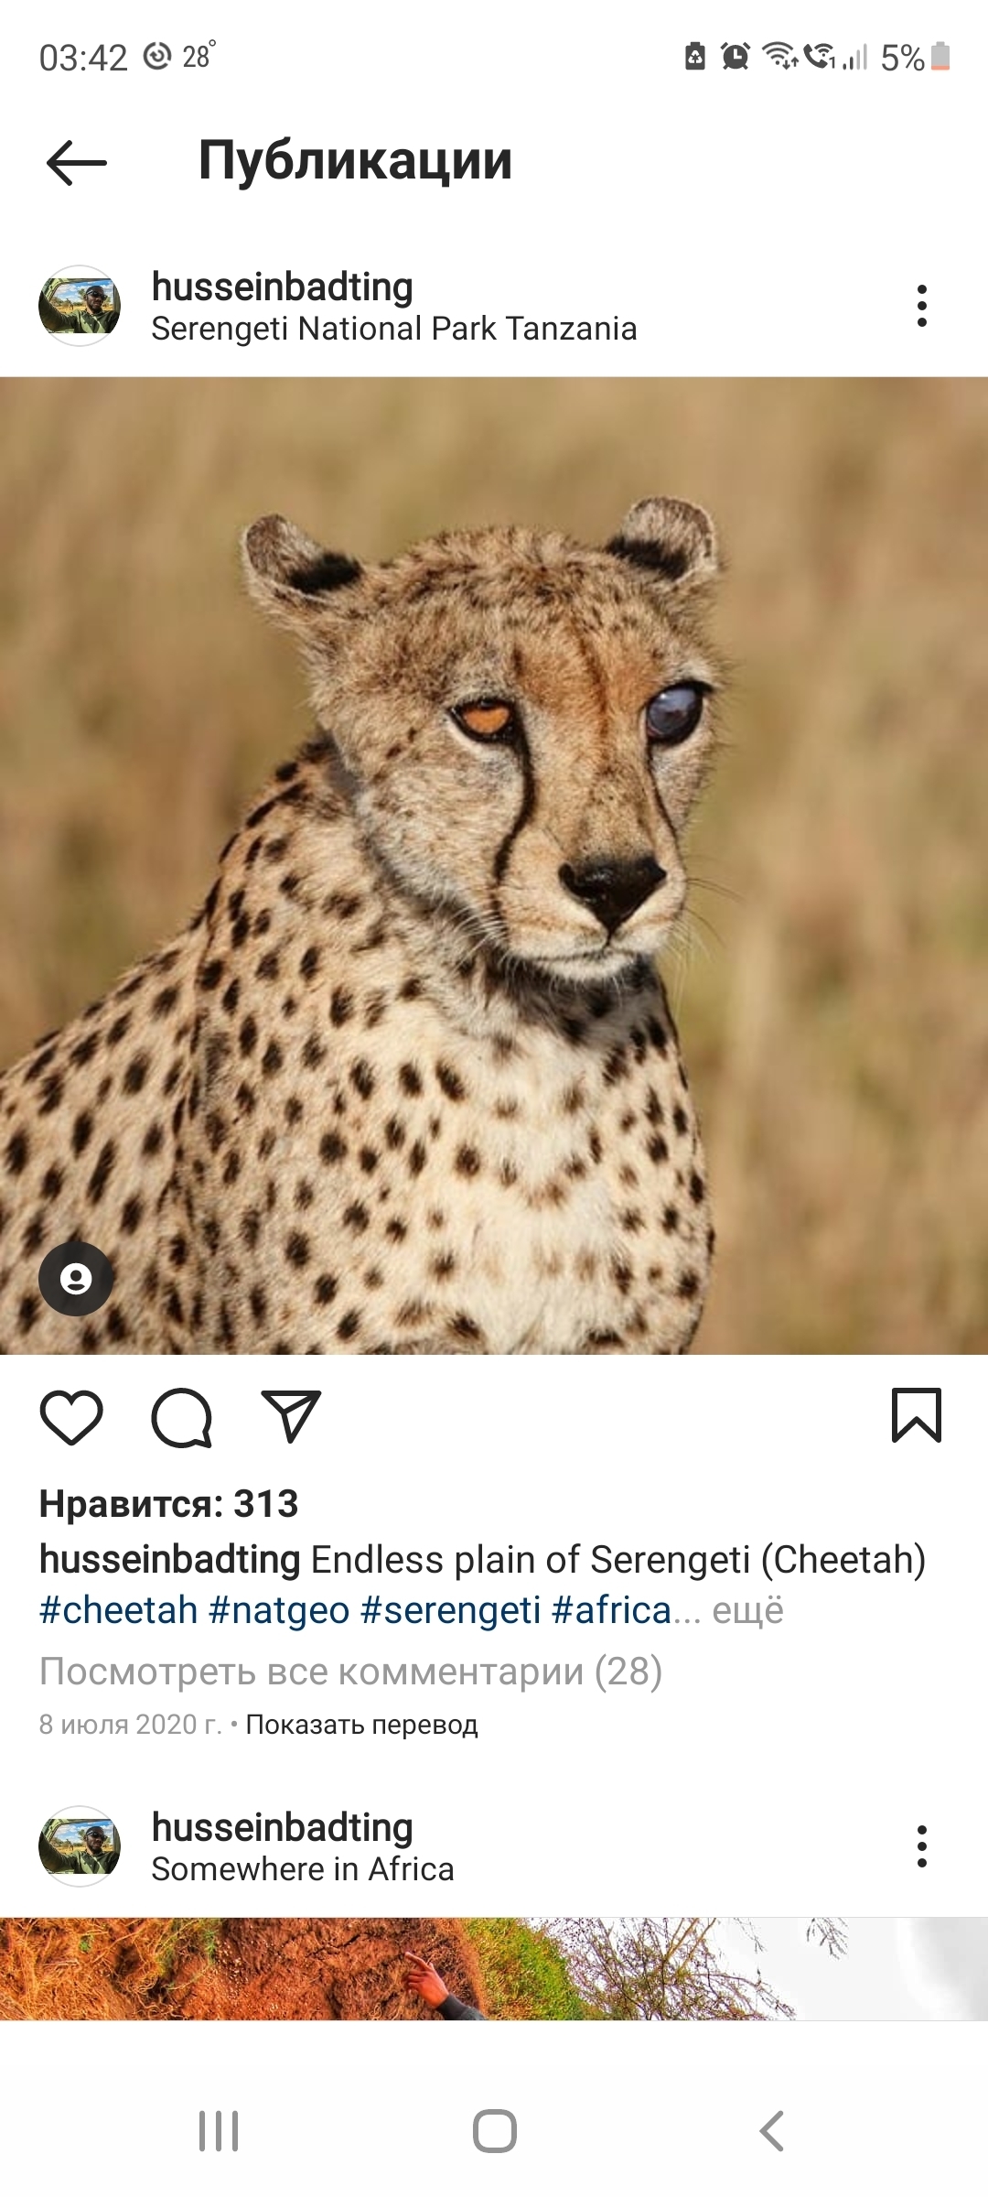
Task: Open the #natgeo hashtag
Action: (x=279, y=1610)
